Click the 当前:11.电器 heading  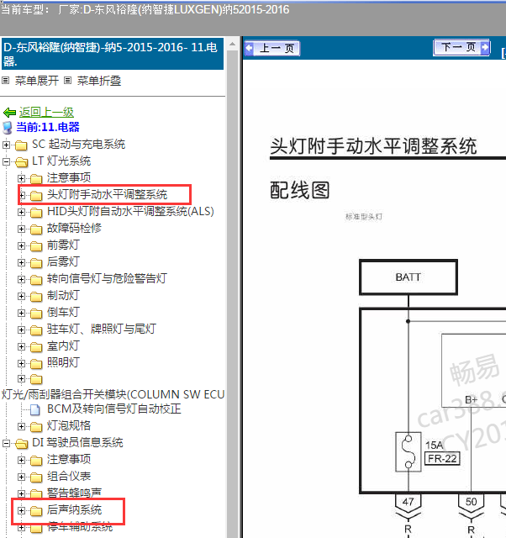[48, 127]
